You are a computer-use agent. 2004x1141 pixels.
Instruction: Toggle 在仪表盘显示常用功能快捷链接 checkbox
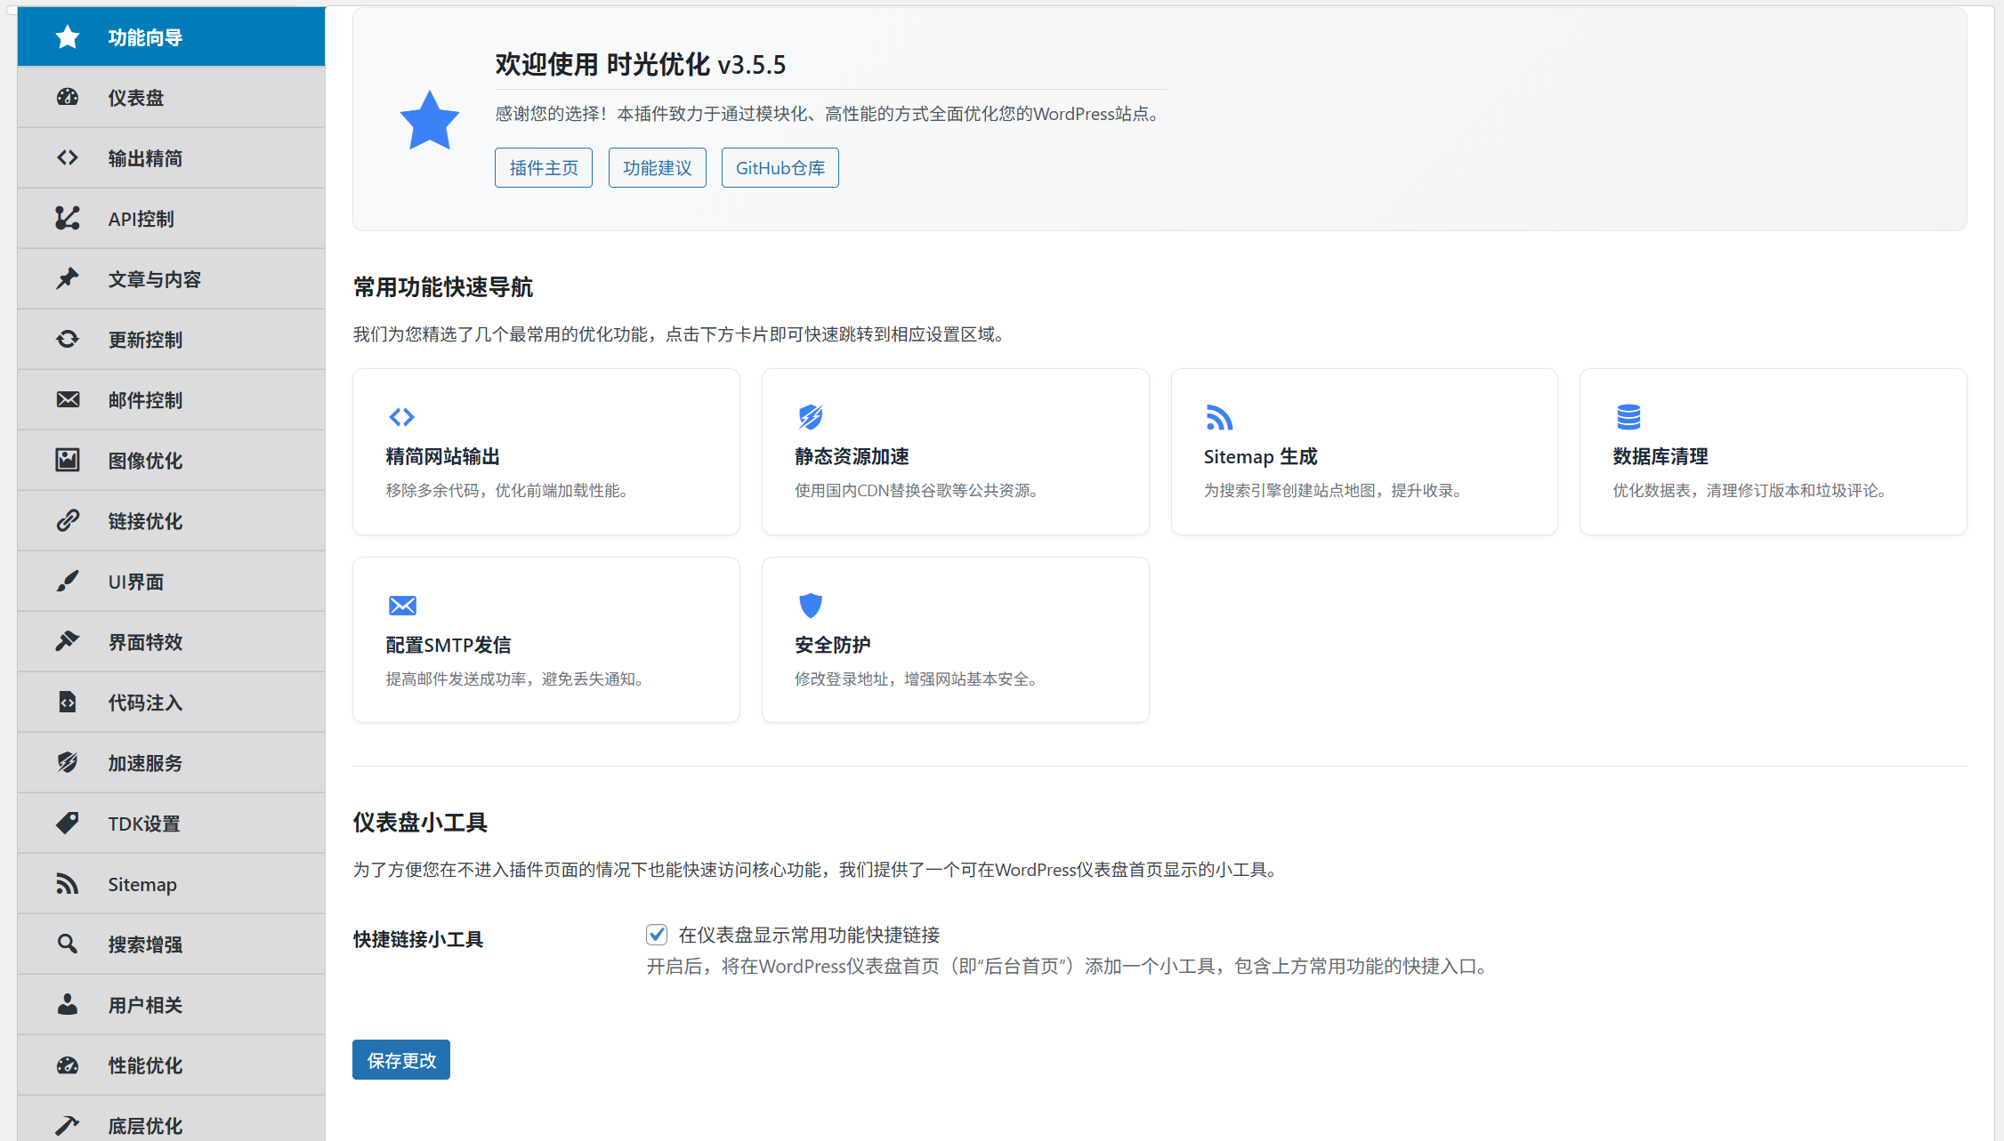tap(657, 935)
